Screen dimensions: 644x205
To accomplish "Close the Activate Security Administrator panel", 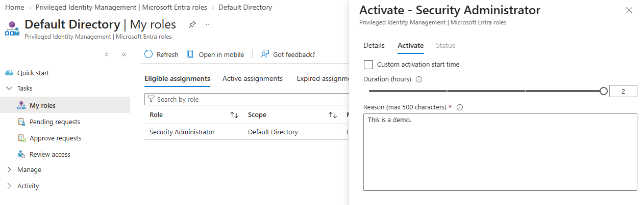I will (629, 10).
